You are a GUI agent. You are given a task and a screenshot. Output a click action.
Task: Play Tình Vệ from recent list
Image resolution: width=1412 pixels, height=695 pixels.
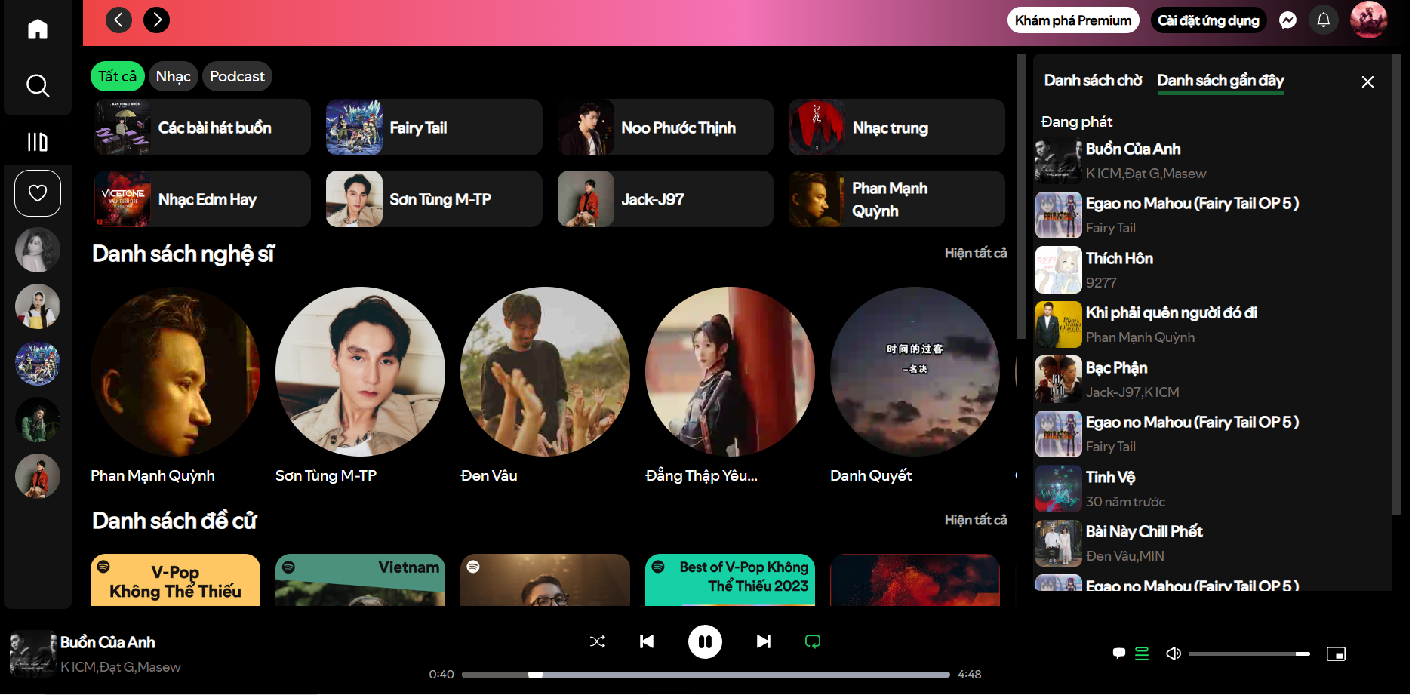1213,489
